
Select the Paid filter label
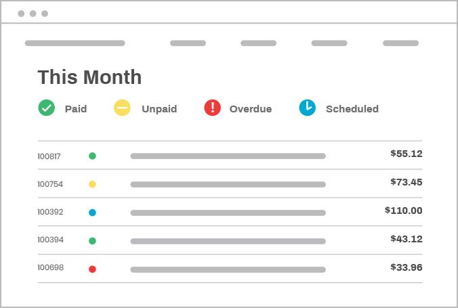(x=76, y=108)
